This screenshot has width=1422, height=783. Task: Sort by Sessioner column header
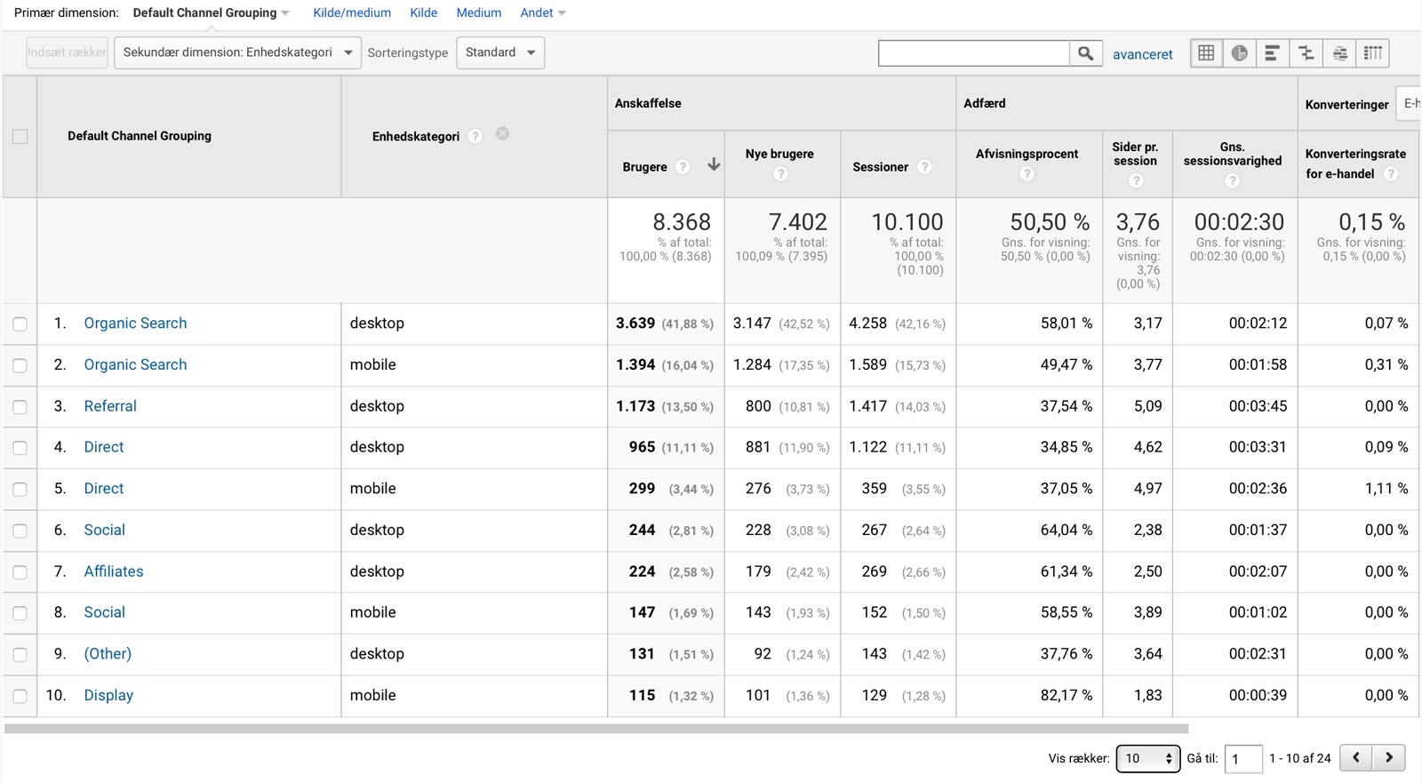point(880,167)
